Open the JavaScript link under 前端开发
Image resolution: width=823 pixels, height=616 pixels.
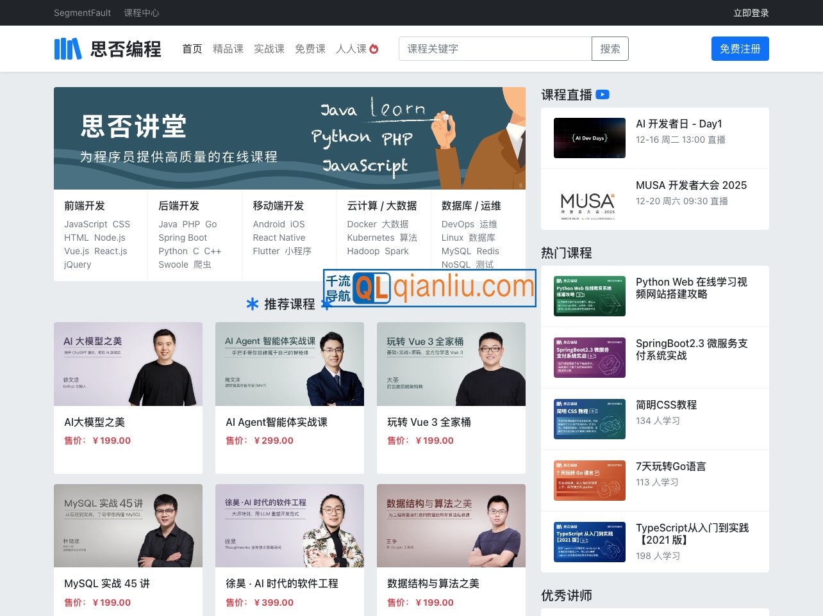(85, 224)
